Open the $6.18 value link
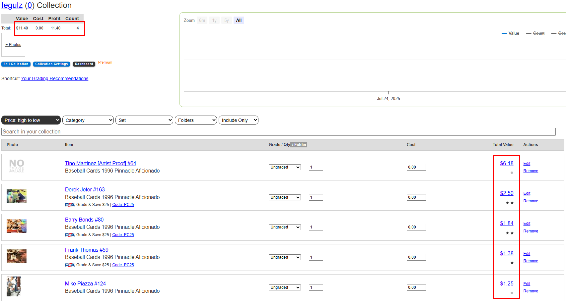This screenshot has height=304, width=566. coord(507,163)
